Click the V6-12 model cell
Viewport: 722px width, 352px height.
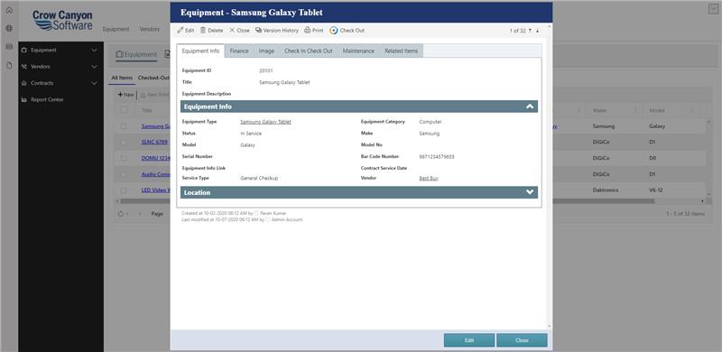pos(656,190)
